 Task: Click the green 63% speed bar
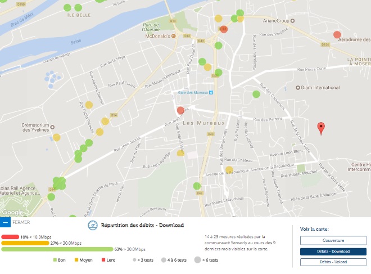pyautogui.click(x=57, y=249)
